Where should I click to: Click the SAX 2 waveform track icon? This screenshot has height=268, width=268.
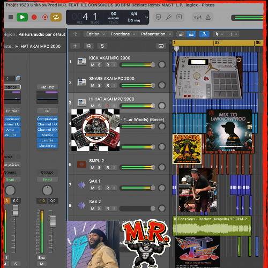[81, 205]
